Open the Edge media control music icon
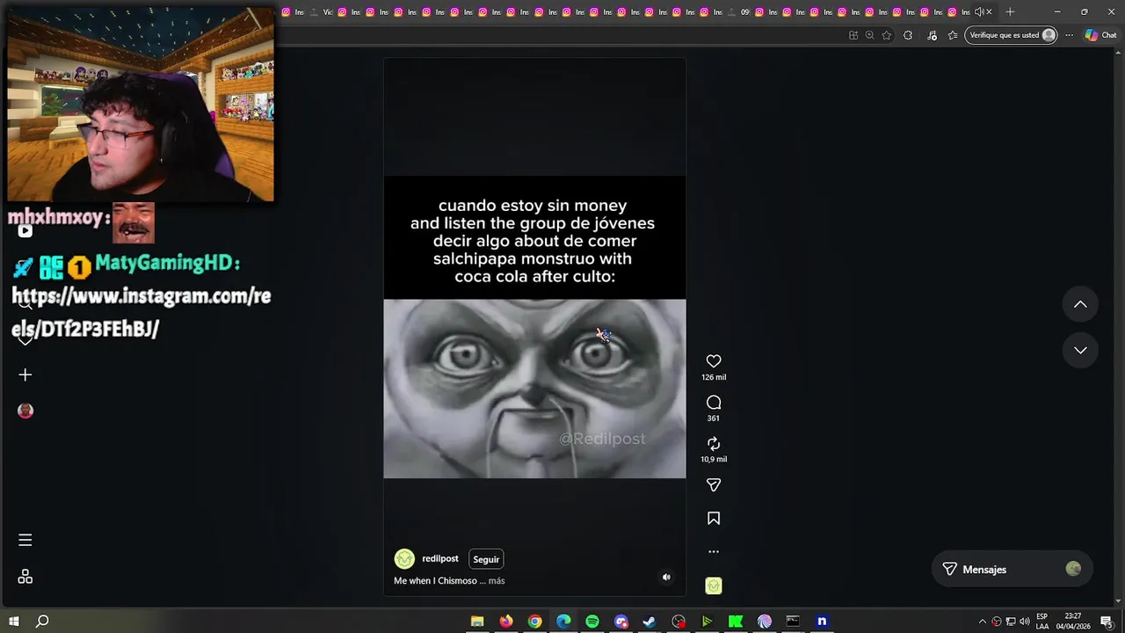Viewport: 1125px width, 633px height. coord(933,35)
